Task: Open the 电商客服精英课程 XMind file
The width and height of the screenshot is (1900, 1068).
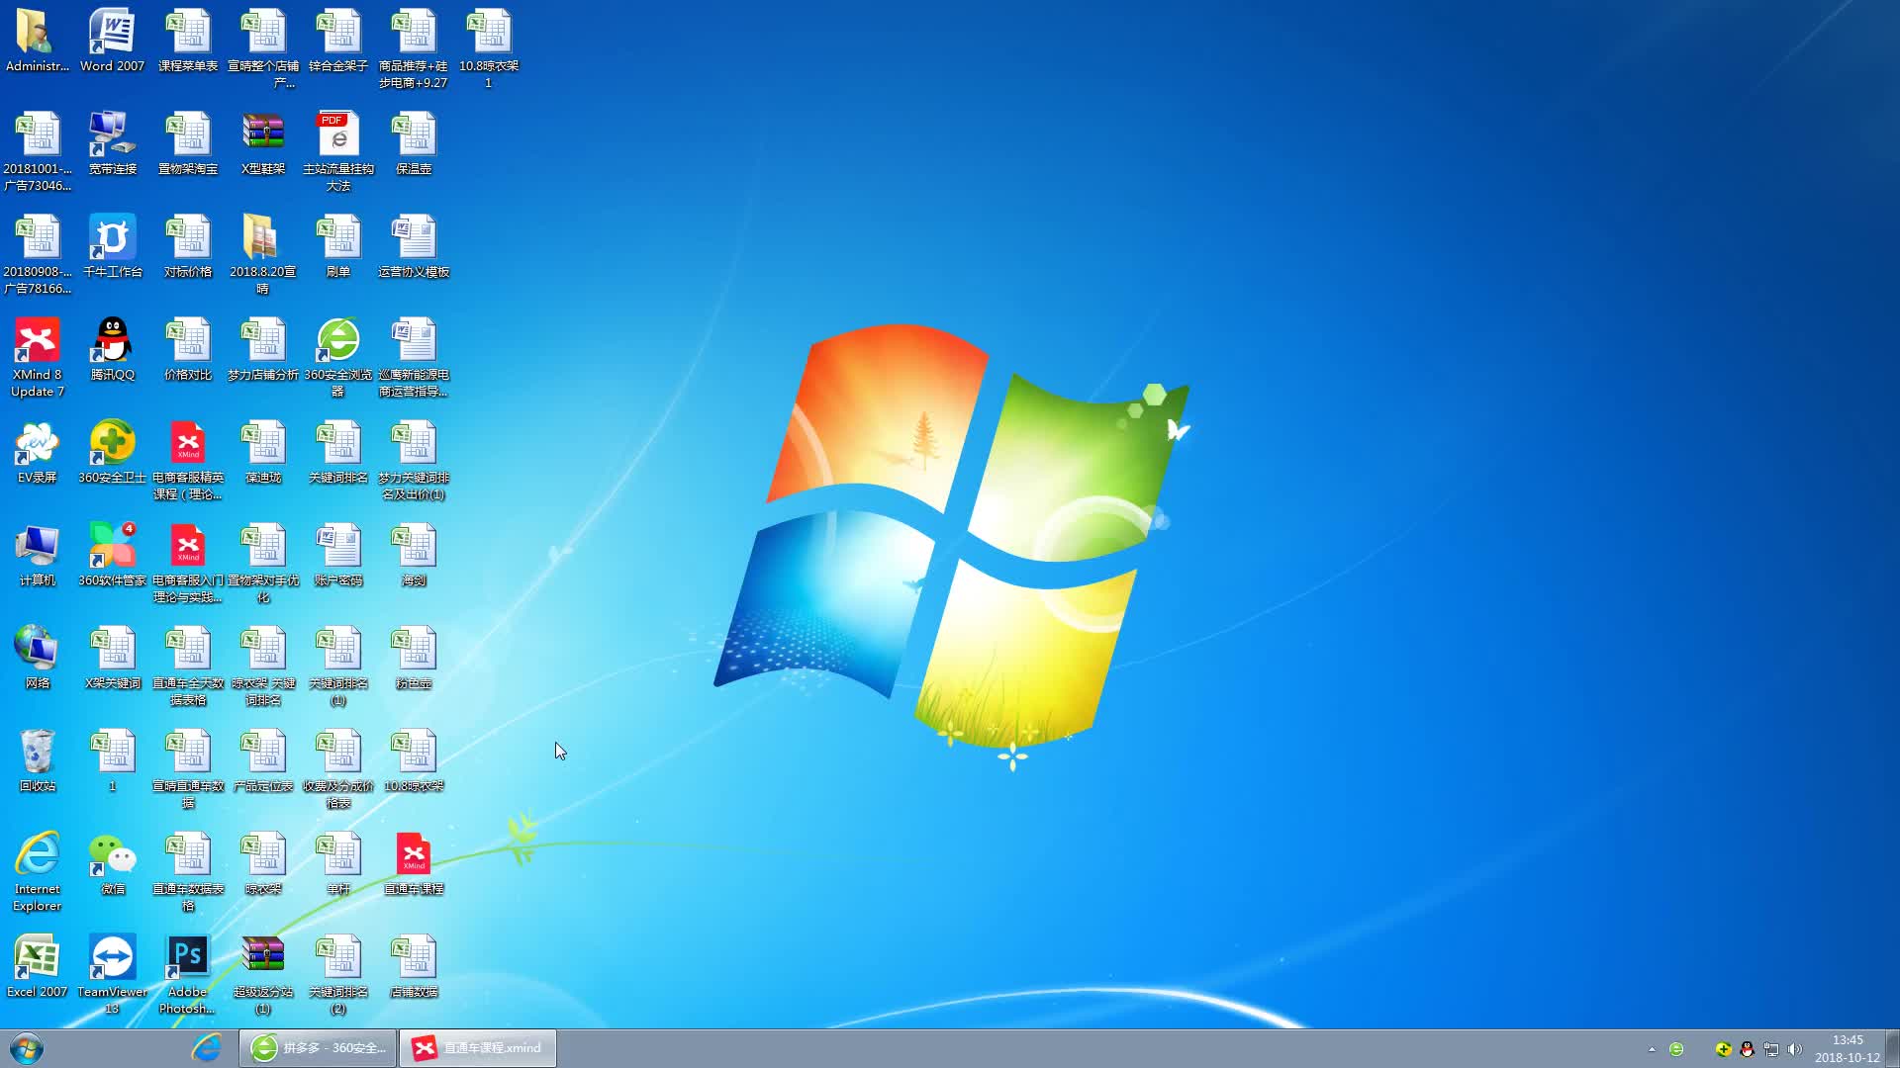Action: (x=188, y=460)
